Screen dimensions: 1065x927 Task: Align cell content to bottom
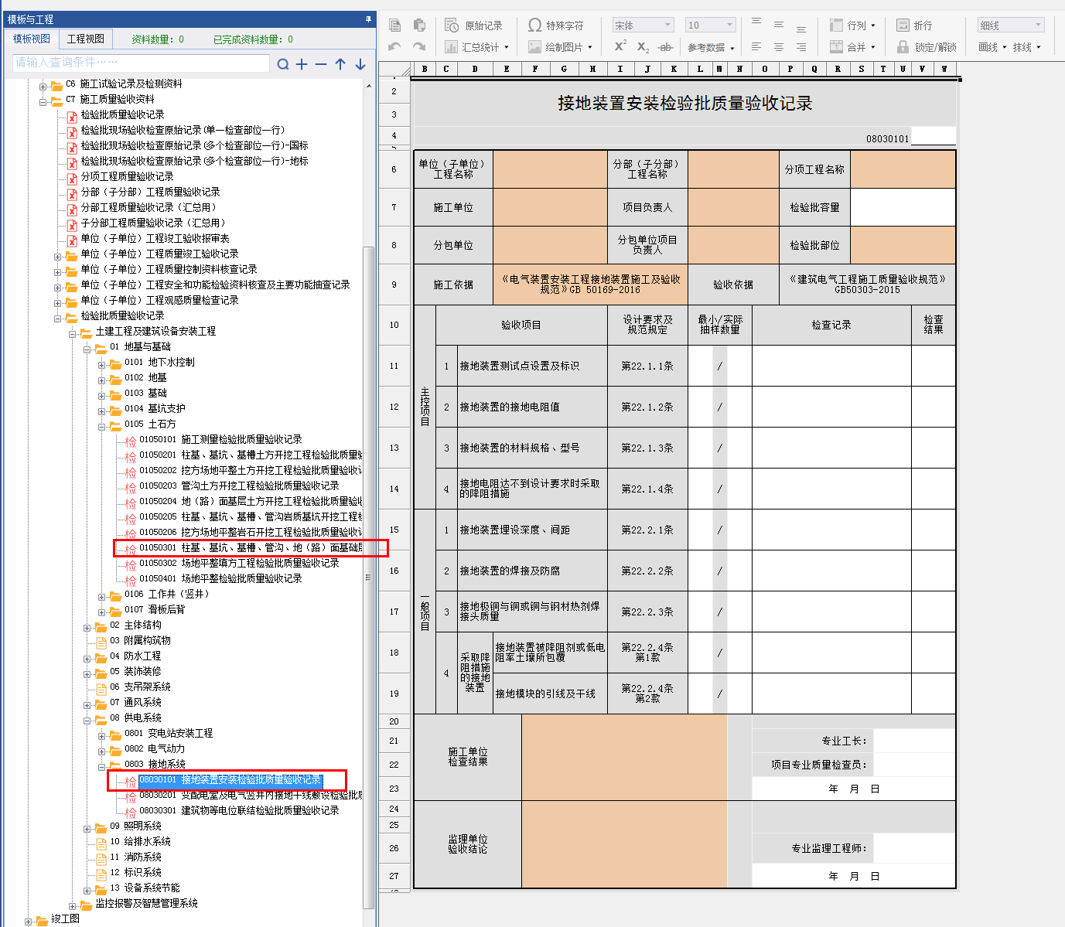[x=801, y=29]
